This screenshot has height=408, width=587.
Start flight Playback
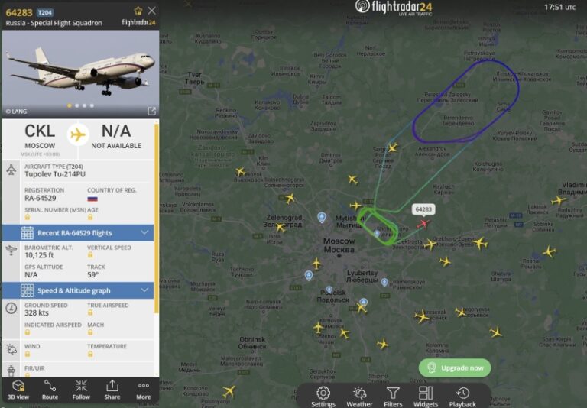pyautogui.click(x=462, y=397)
